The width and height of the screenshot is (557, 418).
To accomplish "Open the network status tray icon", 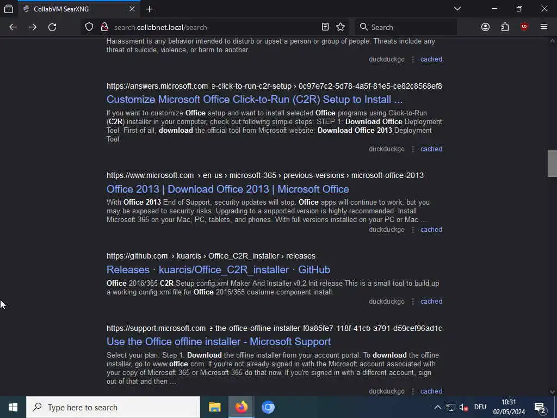I will tap(451, 407).
